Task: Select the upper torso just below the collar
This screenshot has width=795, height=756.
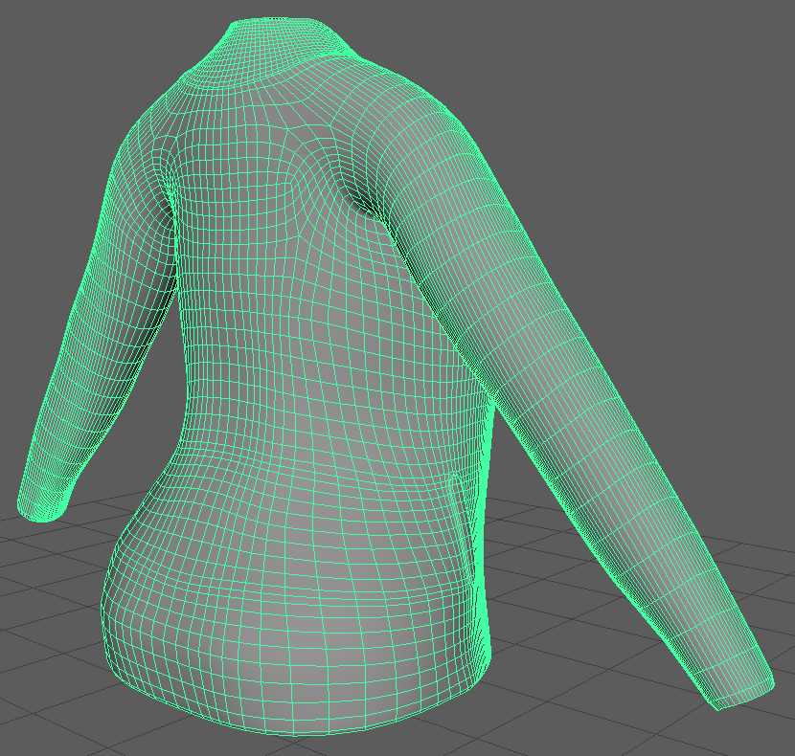Action: tap(278, 105)
